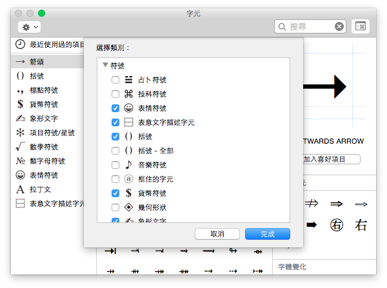Click the smiley icon in sidebar 表情符號 row
This screenshot has height=288, width=387.
[20, 175]
